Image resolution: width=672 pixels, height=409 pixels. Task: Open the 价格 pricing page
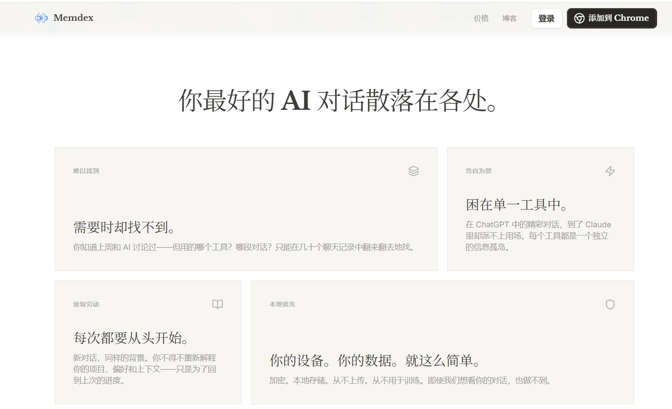pyautogui.click(x=481, y=18)
